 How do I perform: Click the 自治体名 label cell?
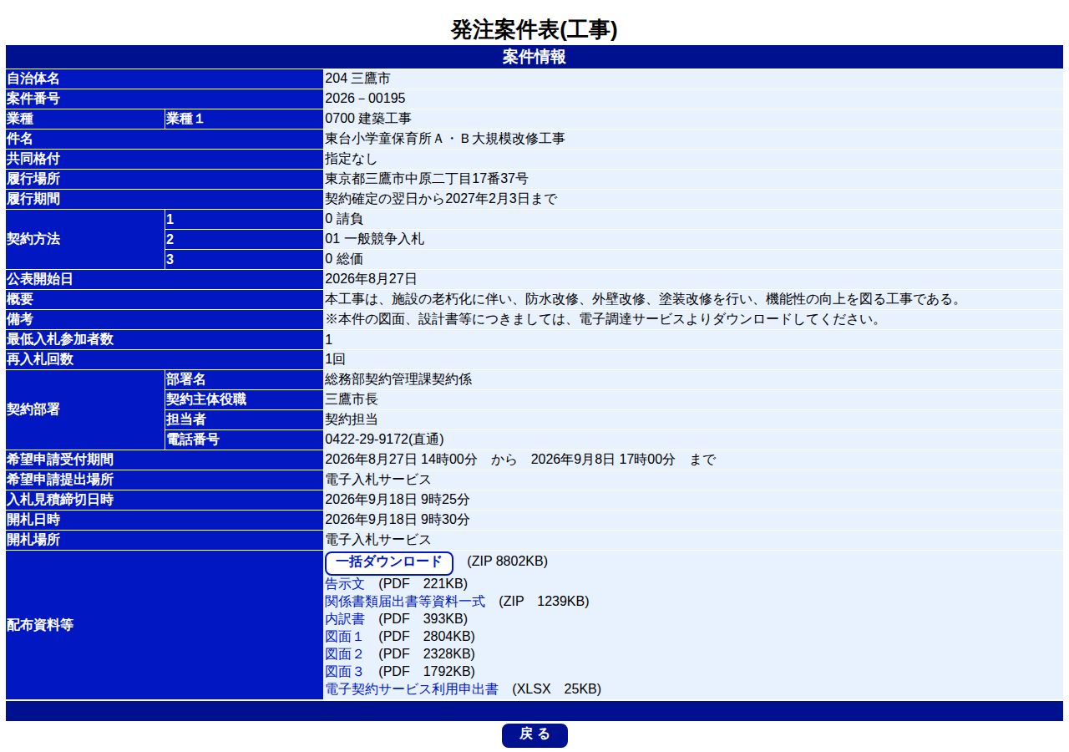point(165,79)
